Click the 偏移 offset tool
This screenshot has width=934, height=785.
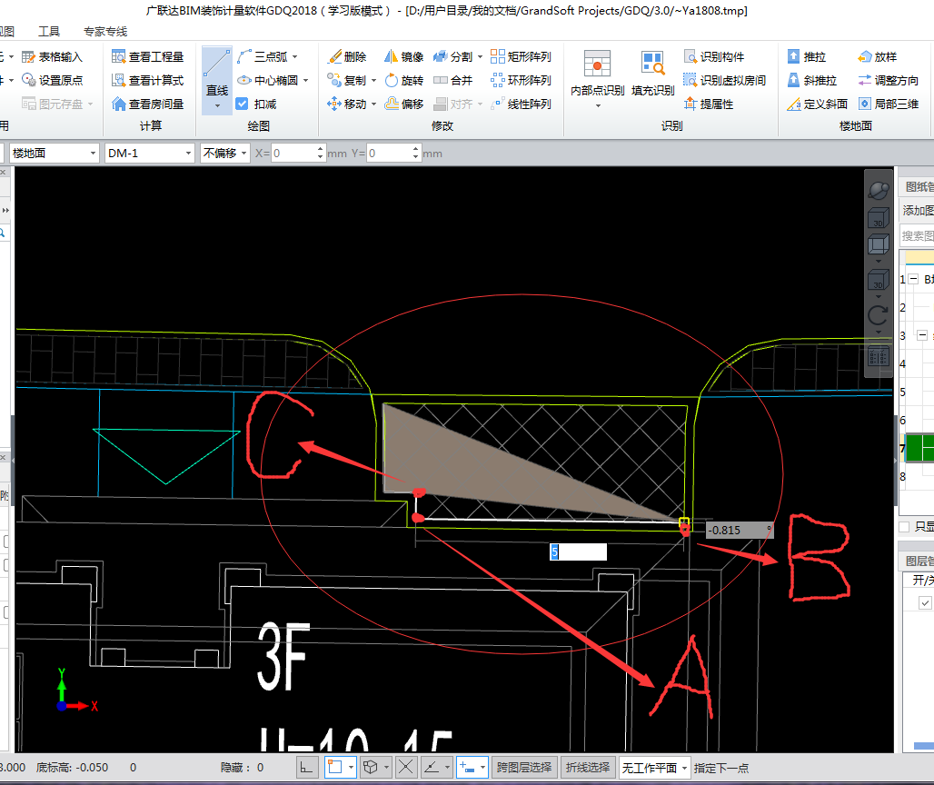403,104
